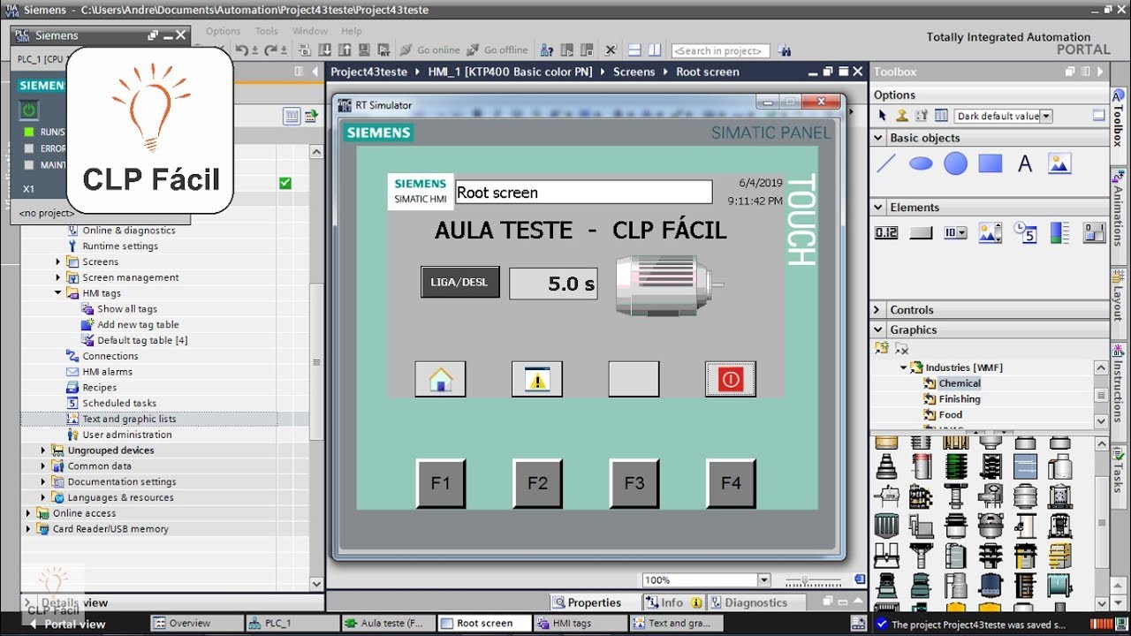Open the 100% zoom dropdown
Viewport: 1131px width, 636px height.
[x=764, y=580]
